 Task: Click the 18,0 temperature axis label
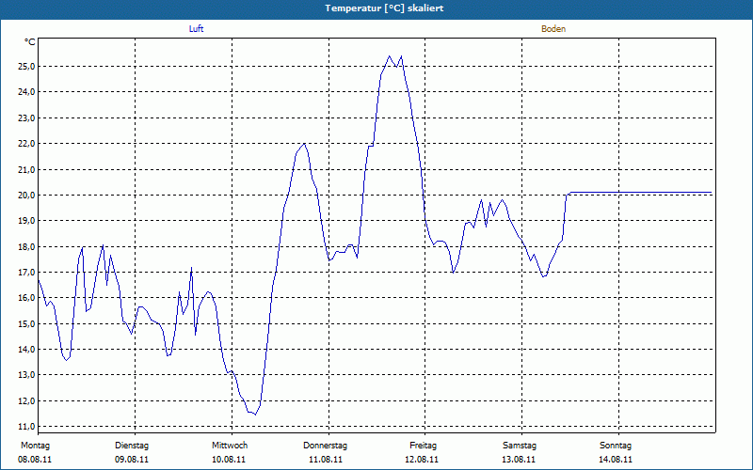tap(26, 246)
